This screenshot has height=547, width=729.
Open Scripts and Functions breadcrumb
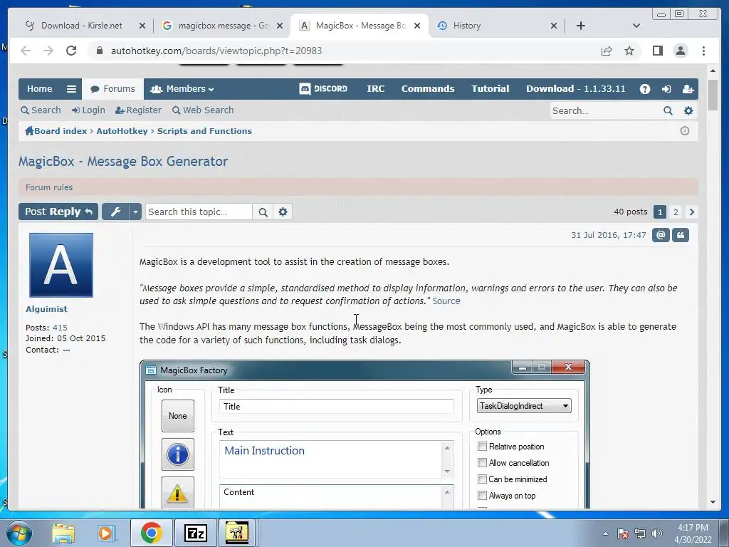204,131
